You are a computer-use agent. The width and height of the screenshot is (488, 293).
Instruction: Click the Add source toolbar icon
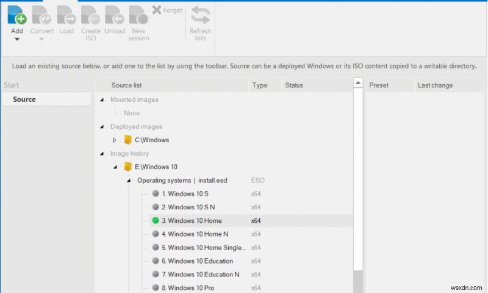click(17, 14)
